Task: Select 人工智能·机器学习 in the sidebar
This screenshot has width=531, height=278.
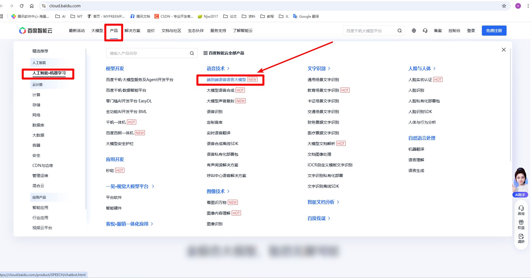Action: pyautogui.click(x=49, y=73)
